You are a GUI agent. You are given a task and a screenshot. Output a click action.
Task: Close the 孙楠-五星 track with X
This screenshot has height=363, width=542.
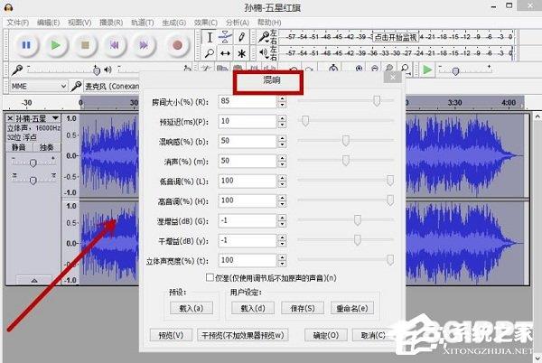pos(10,118)
